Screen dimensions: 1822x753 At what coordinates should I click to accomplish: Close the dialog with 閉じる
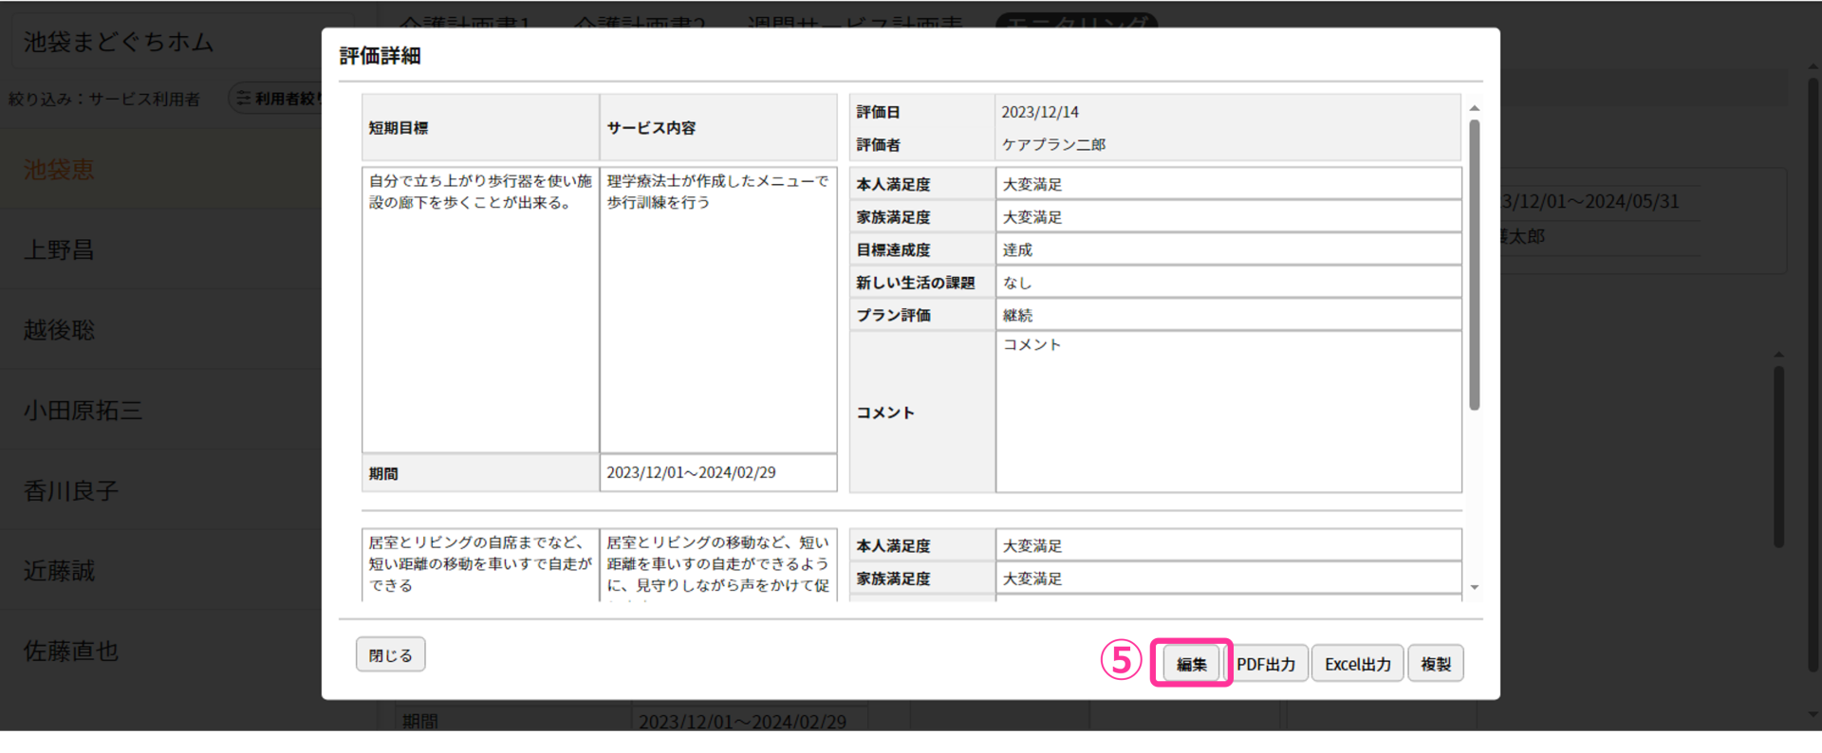point(390,655)
